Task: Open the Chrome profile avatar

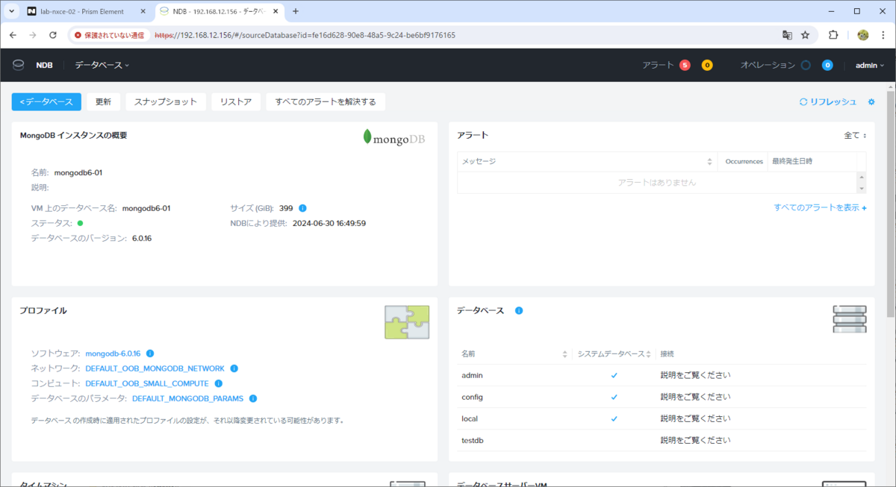Action: pyautogui.click(x=863, y=35)
